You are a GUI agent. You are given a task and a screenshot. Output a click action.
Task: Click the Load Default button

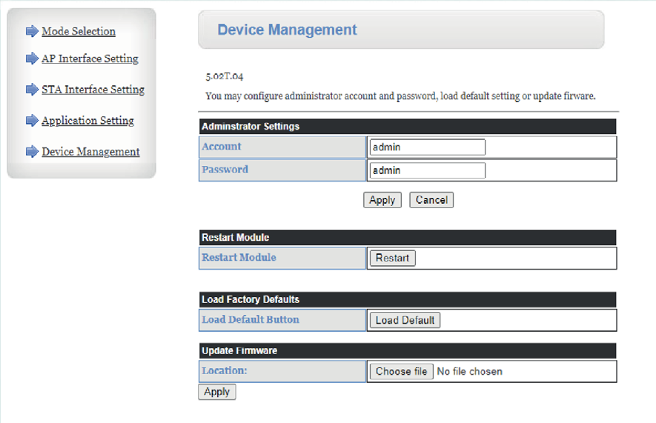[405, 321]
